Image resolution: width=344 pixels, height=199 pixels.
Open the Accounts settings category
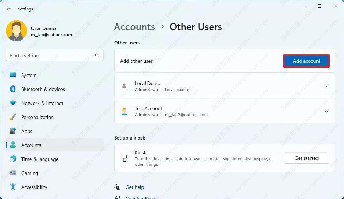[31, 145]
